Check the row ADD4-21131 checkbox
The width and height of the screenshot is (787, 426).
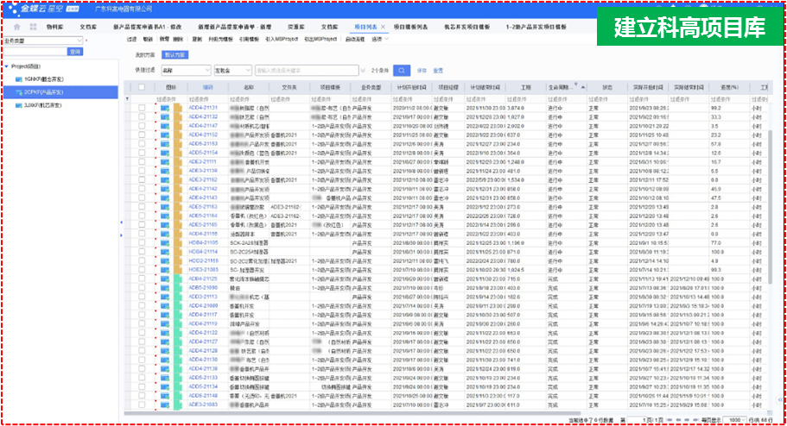(x=142, y=108)
